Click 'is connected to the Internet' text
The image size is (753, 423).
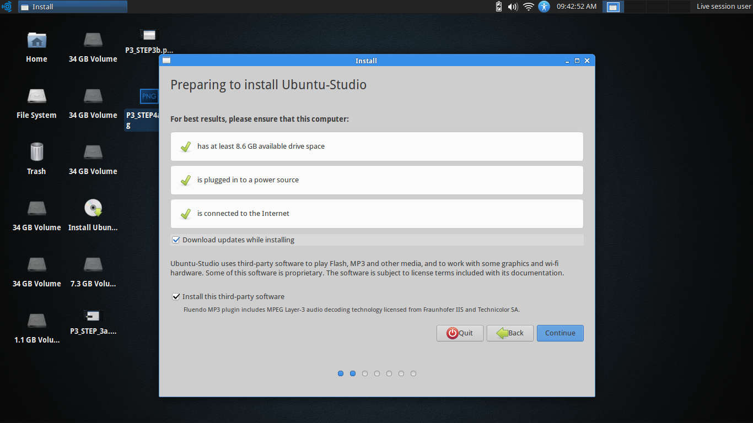click(x=243, y=214)
